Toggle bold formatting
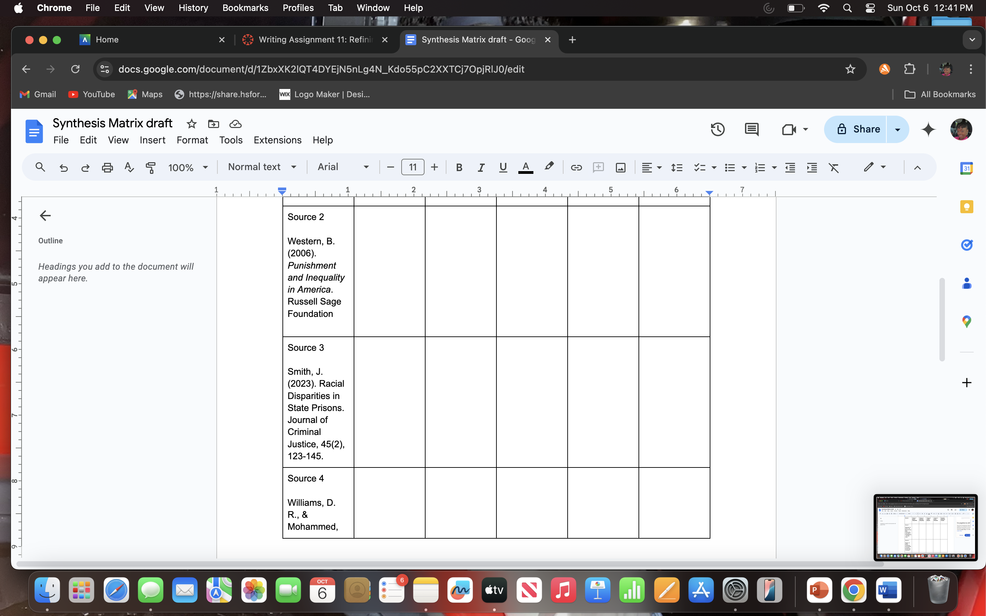The image size is (986, 616). 459,167
